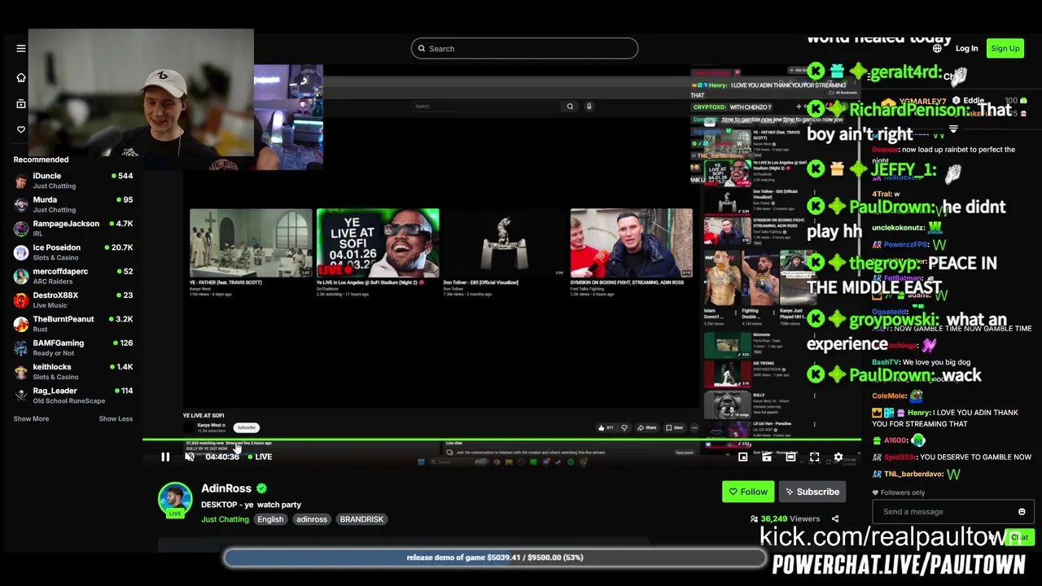Image resolution: width=1042 pixels, height=586 pixels.
Task: Open the AdinRoss channel name link
Action: coord(226,488)
